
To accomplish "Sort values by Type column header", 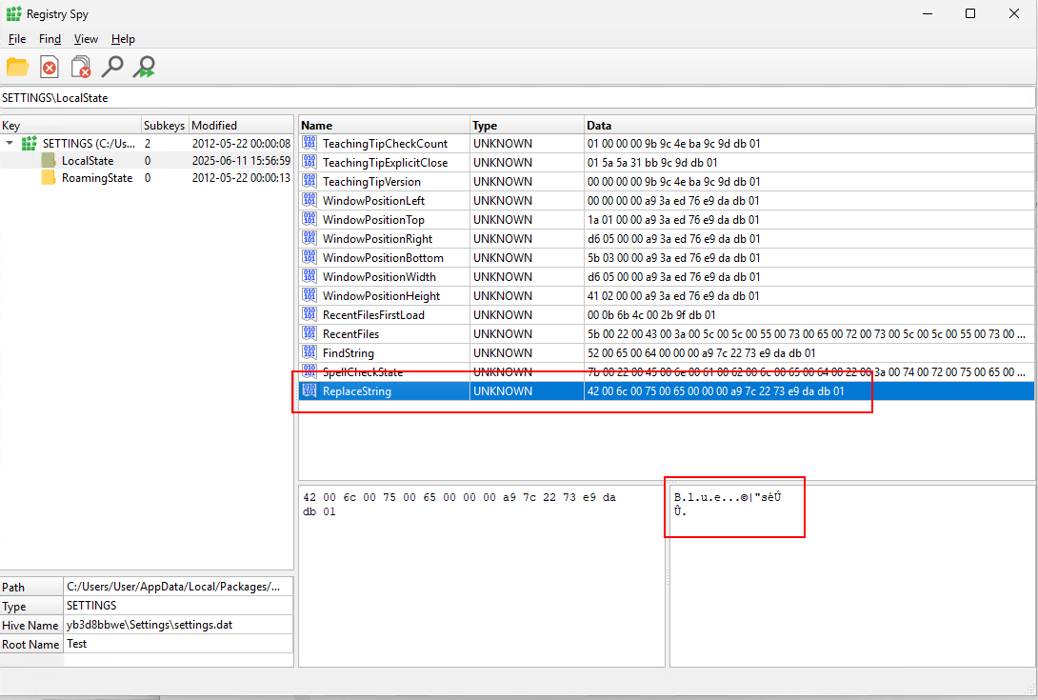I will tap(527, 125).
